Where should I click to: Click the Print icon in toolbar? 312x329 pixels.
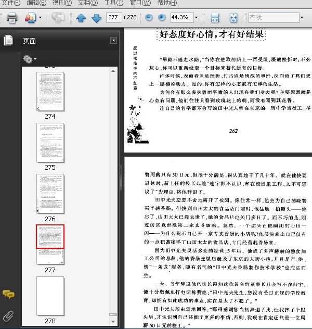[x=12, y=18]
